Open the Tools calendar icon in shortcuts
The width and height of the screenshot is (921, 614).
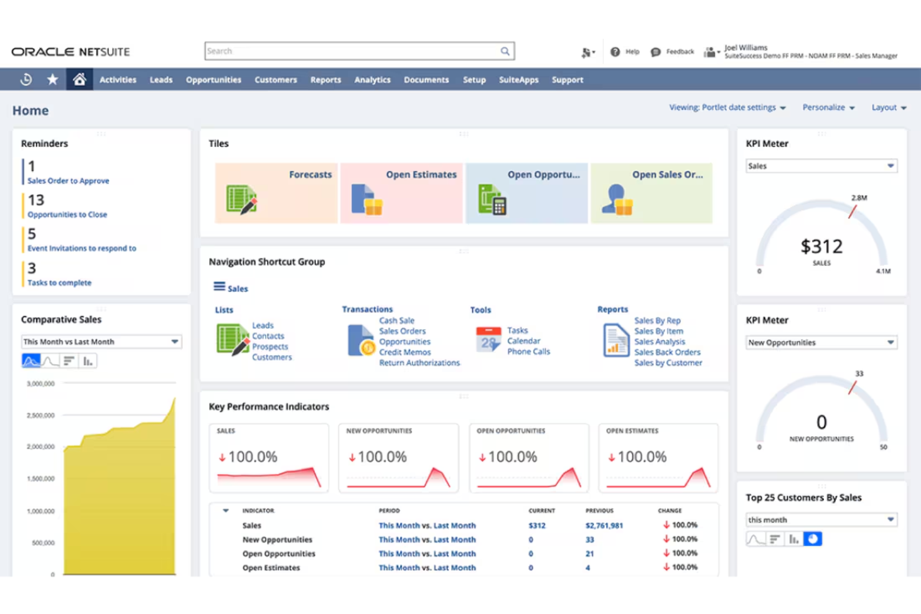(x=489, y=339)
